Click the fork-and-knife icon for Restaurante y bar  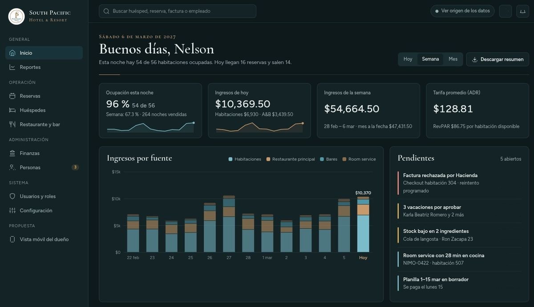click(x=12, y=125)
